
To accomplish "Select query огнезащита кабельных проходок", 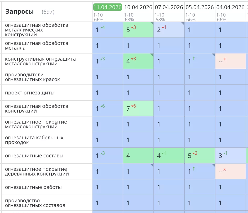I will tap(34, 140).
